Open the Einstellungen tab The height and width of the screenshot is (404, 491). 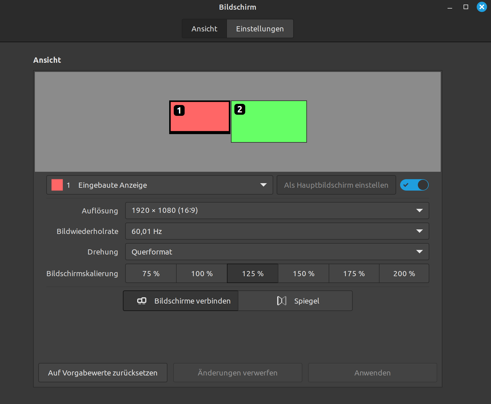260,29
